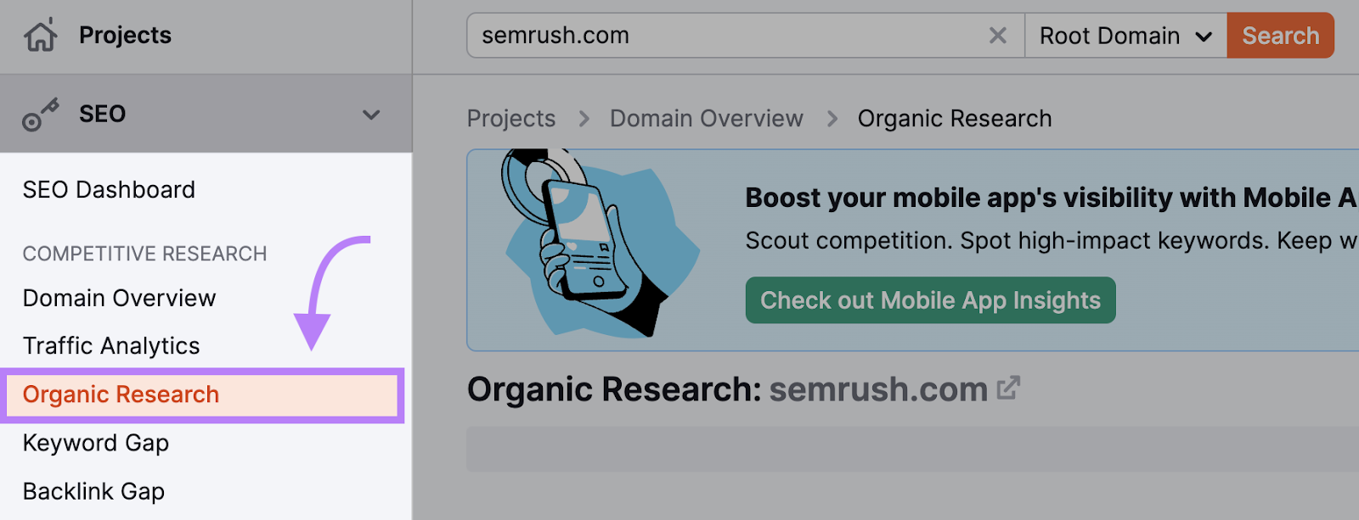This screenshot has height=520, width=1359.
Task: Open Domain Overview from the breadcrumb
Action: point(706,119)
